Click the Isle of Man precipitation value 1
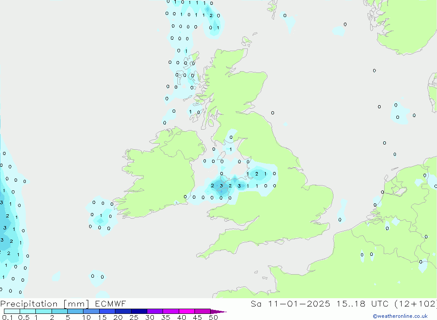 (x=230, y=150)
